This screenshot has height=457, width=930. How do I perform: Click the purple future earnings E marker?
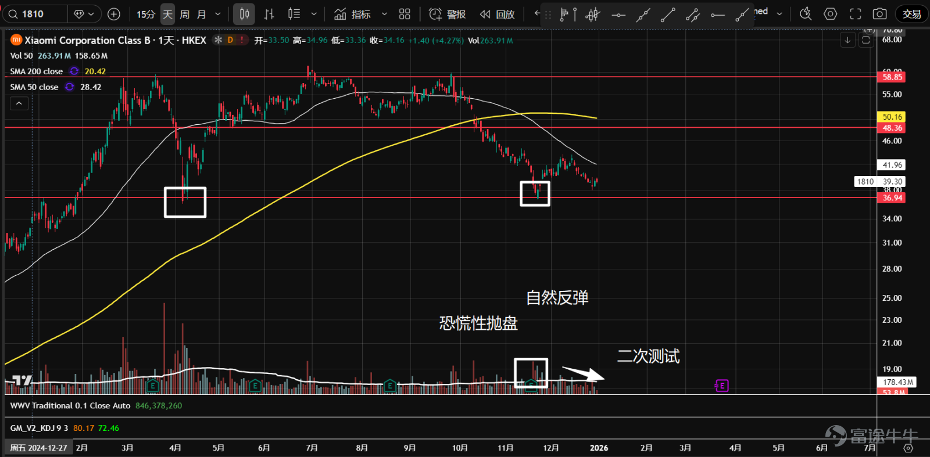click(721, 386)
